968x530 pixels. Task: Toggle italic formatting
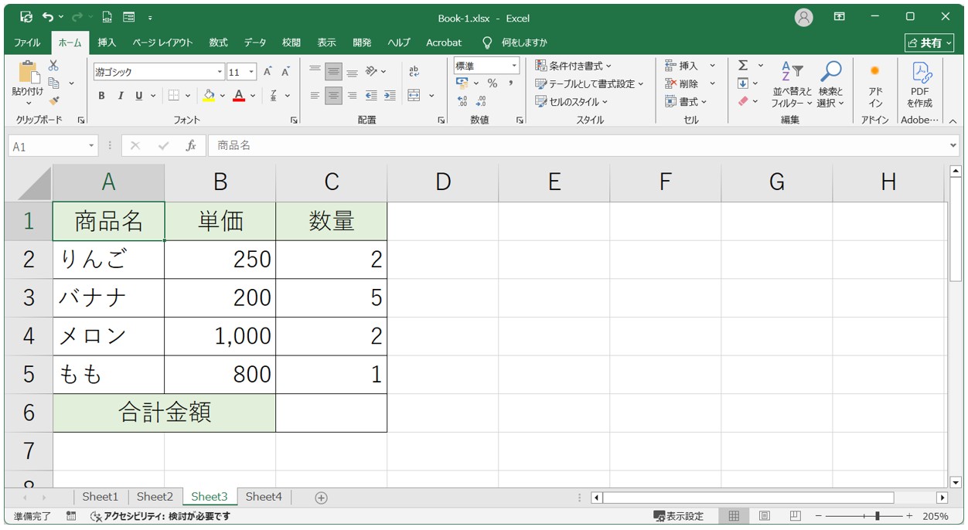pos(120,96)
